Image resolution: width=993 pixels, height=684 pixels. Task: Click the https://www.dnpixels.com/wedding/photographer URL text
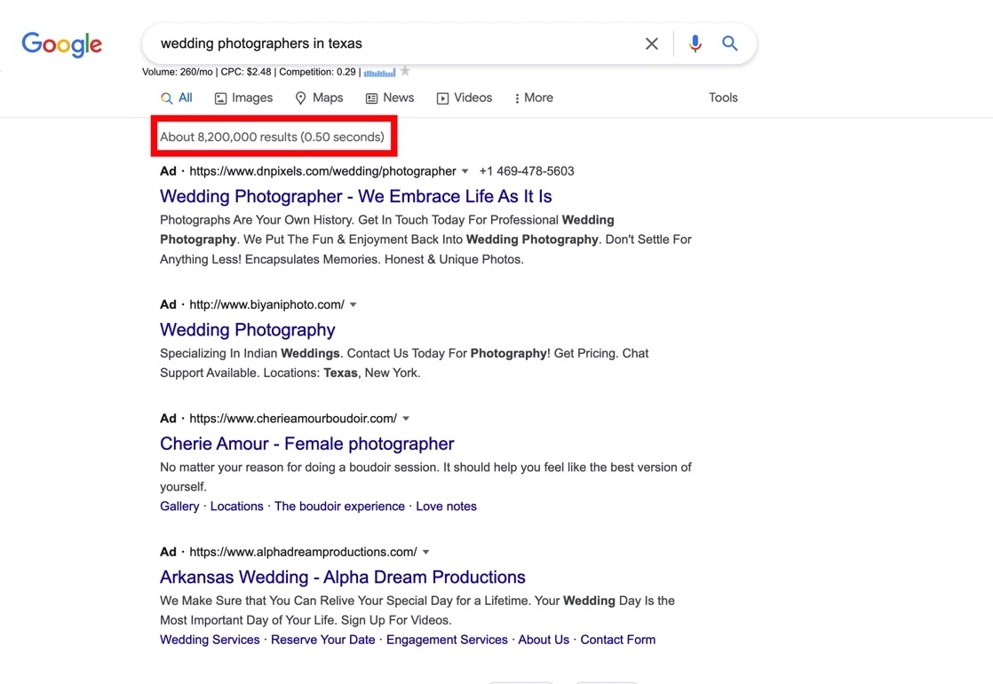(323, 171)
